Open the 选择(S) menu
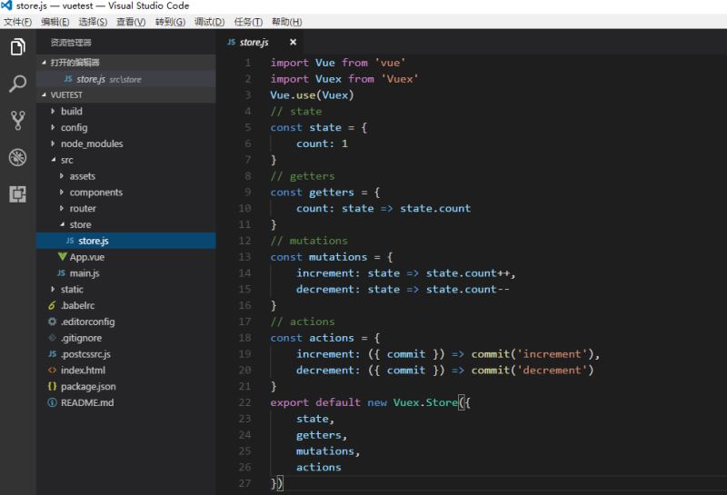The width and height of the screenshot is (727, 495). [x=93, y=22]
